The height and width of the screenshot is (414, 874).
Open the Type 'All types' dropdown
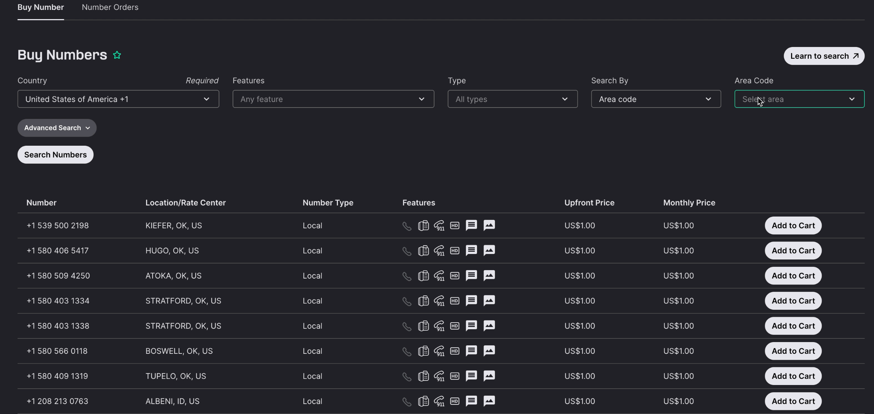click(513, 99)
